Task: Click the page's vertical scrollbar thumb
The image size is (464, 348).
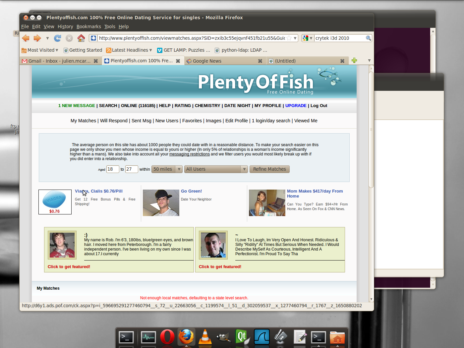Action: click(371, 130)
